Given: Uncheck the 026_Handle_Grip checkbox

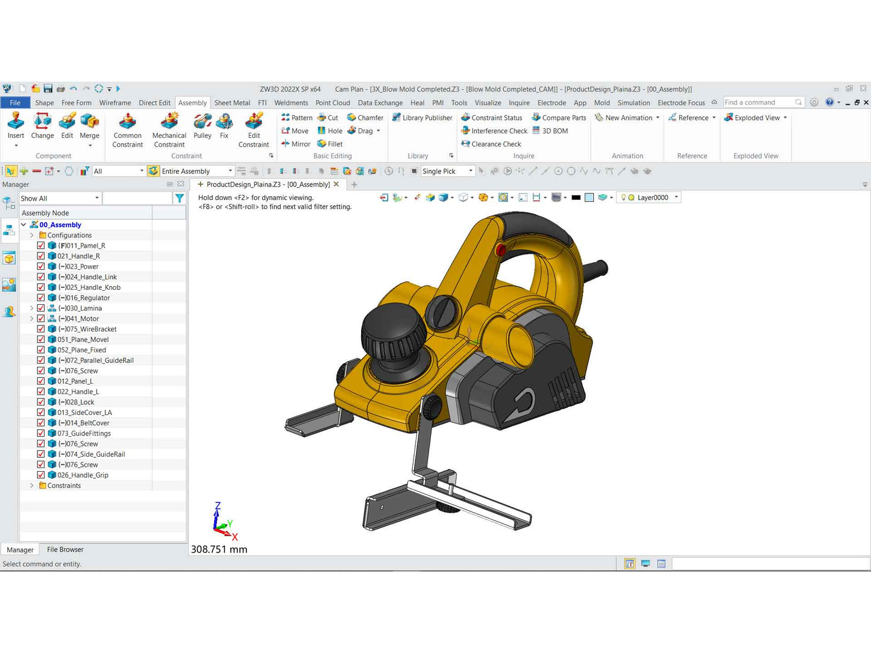Looking at the screenshot, I should pos(41,475).
